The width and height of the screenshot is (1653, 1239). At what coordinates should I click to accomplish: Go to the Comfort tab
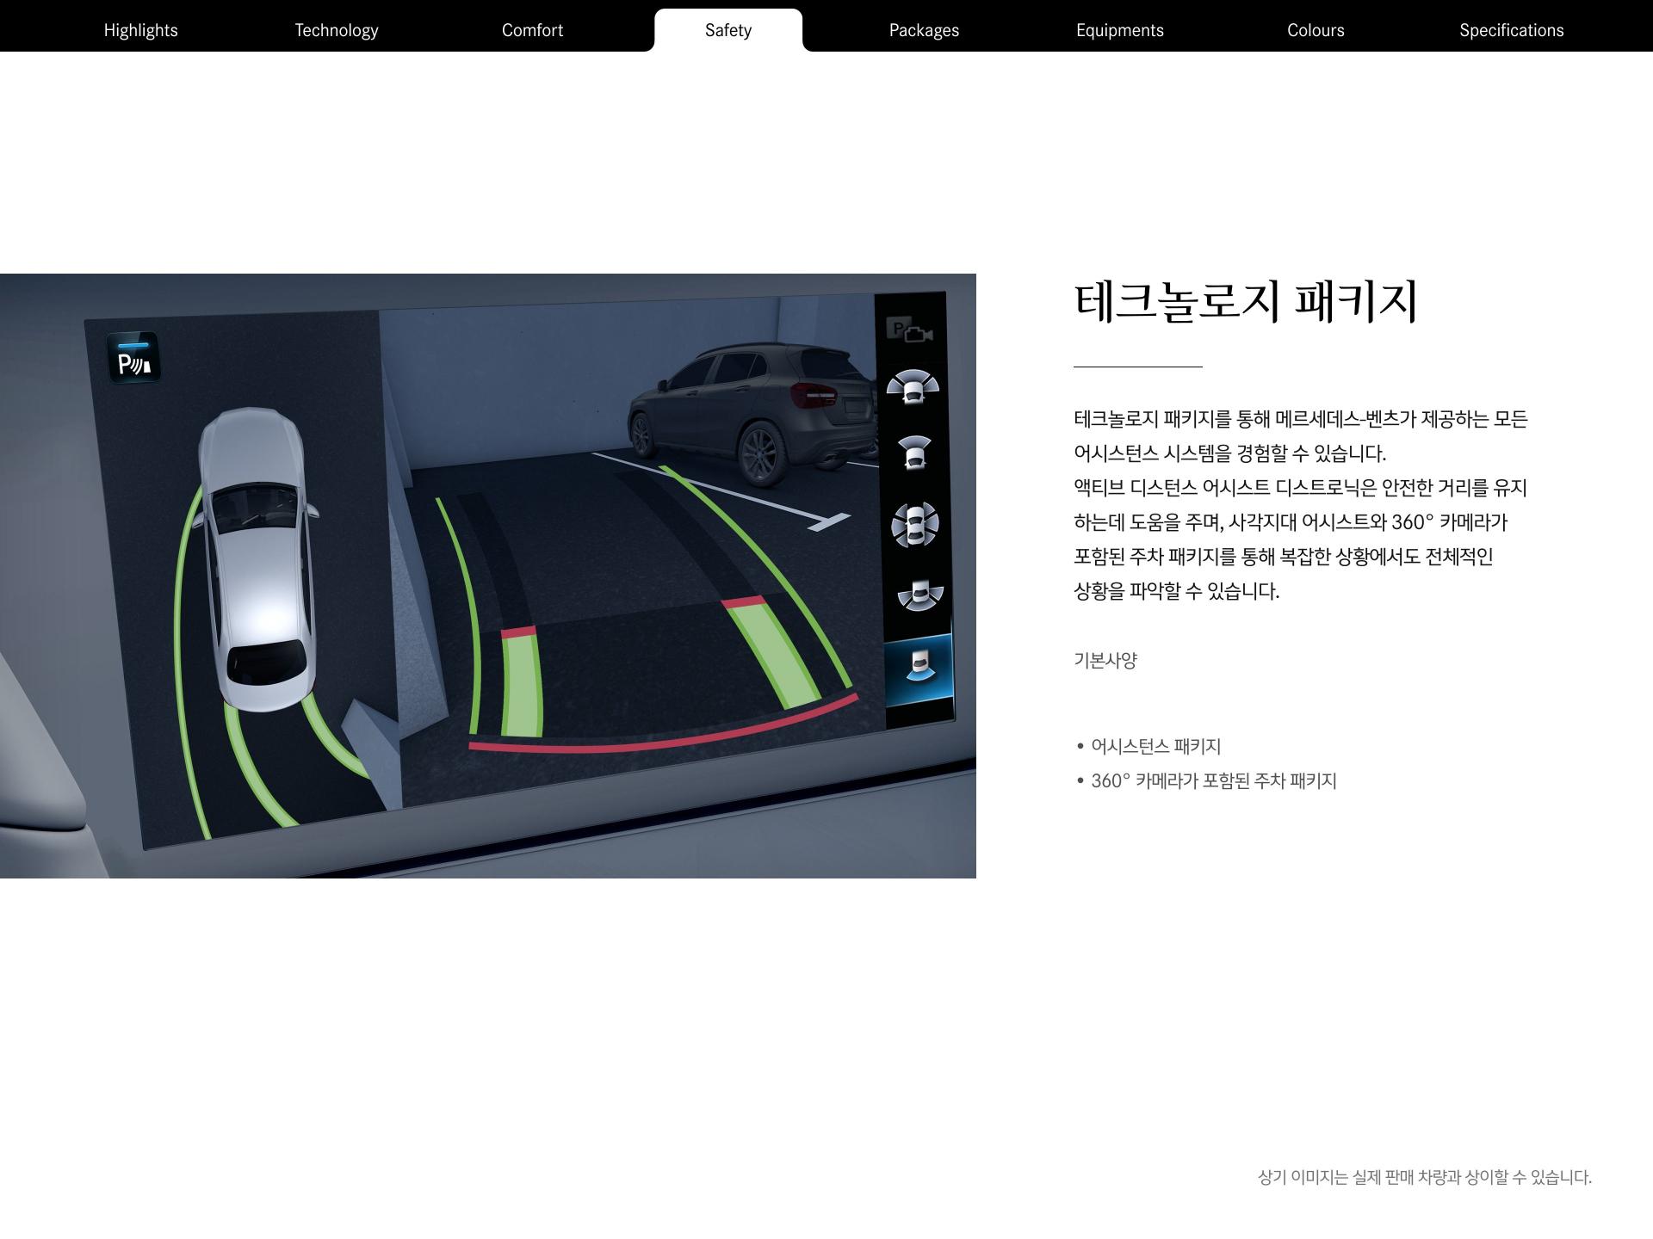coord(532,30)
